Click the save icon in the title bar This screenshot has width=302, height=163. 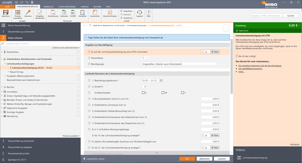[x=16, y=2]
